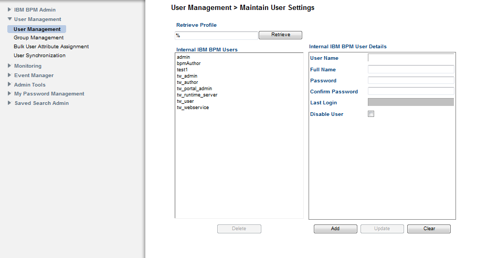The image size is (477, 258).
Task: Select user 'tw_webservice' in the list
Action: pos(193,107)
